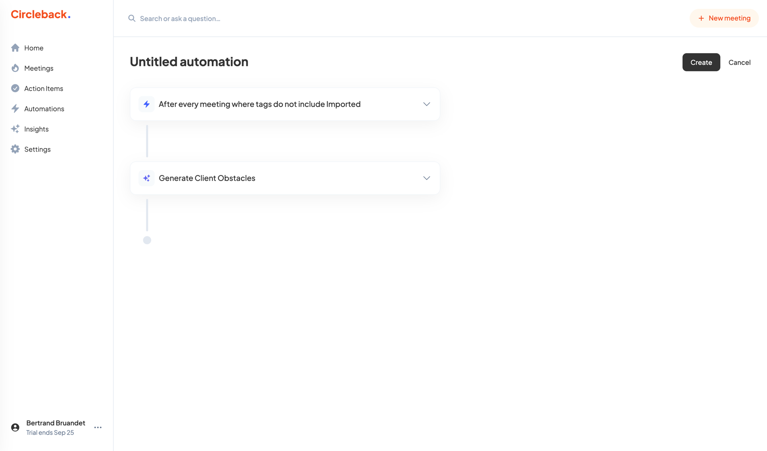The image size is (767, 451).
Task: Select Insights from the navigation menu
Action: 36,129
